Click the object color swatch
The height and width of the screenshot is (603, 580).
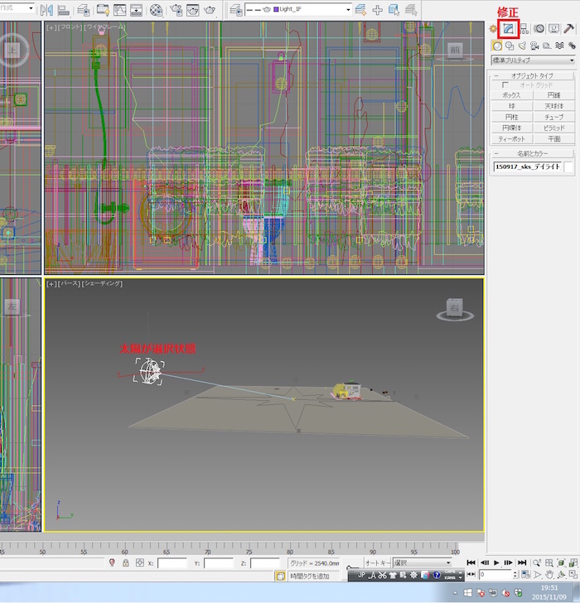coord(569,166)
